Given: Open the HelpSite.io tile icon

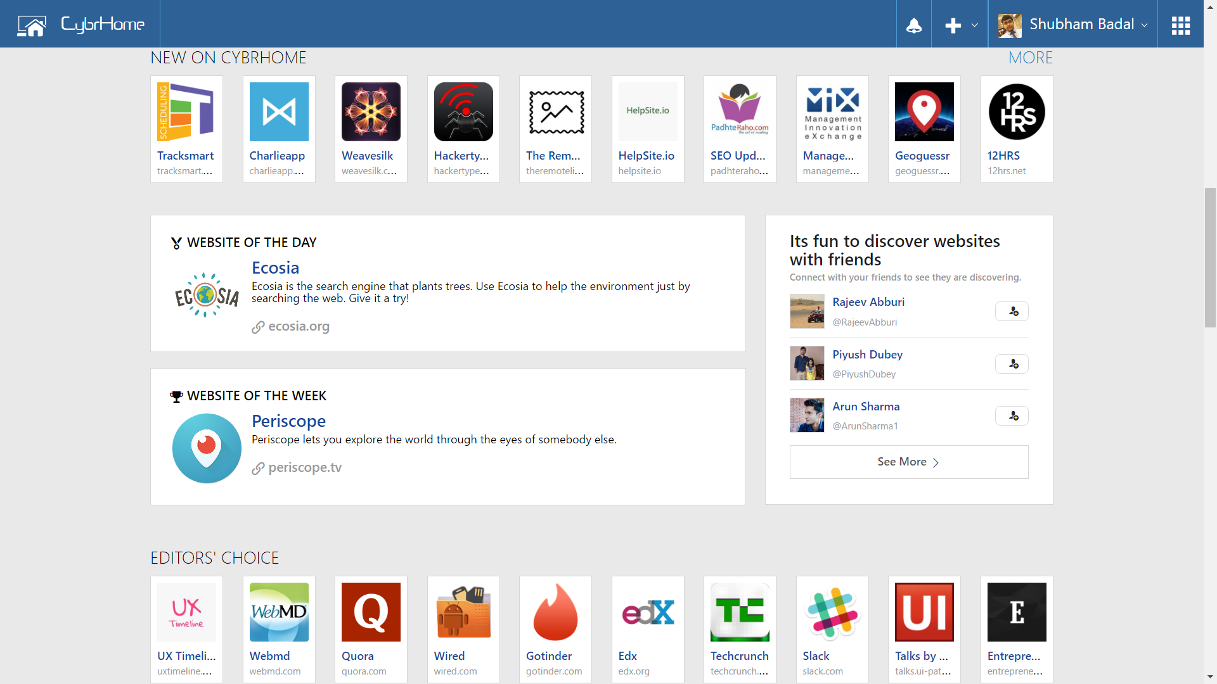Looking at the screenshot, I should click(x=648, y=111).
